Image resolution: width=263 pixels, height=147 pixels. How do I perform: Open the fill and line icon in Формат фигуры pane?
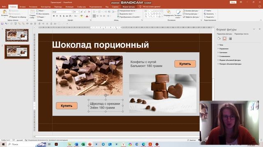click(219, 38)
